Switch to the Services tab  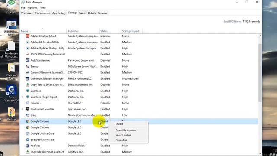coord(103,13)
